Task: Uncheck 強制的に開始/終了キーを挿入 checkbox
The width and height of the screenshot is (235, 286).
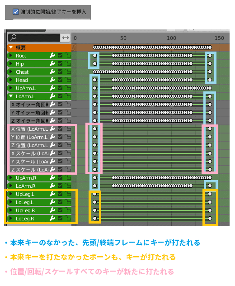Action: [16, 12]
